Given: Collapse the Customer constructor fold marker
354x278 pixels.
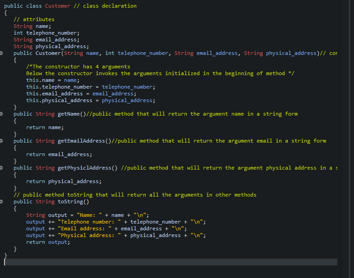Looking at the screenshot, I should (1, 53).
